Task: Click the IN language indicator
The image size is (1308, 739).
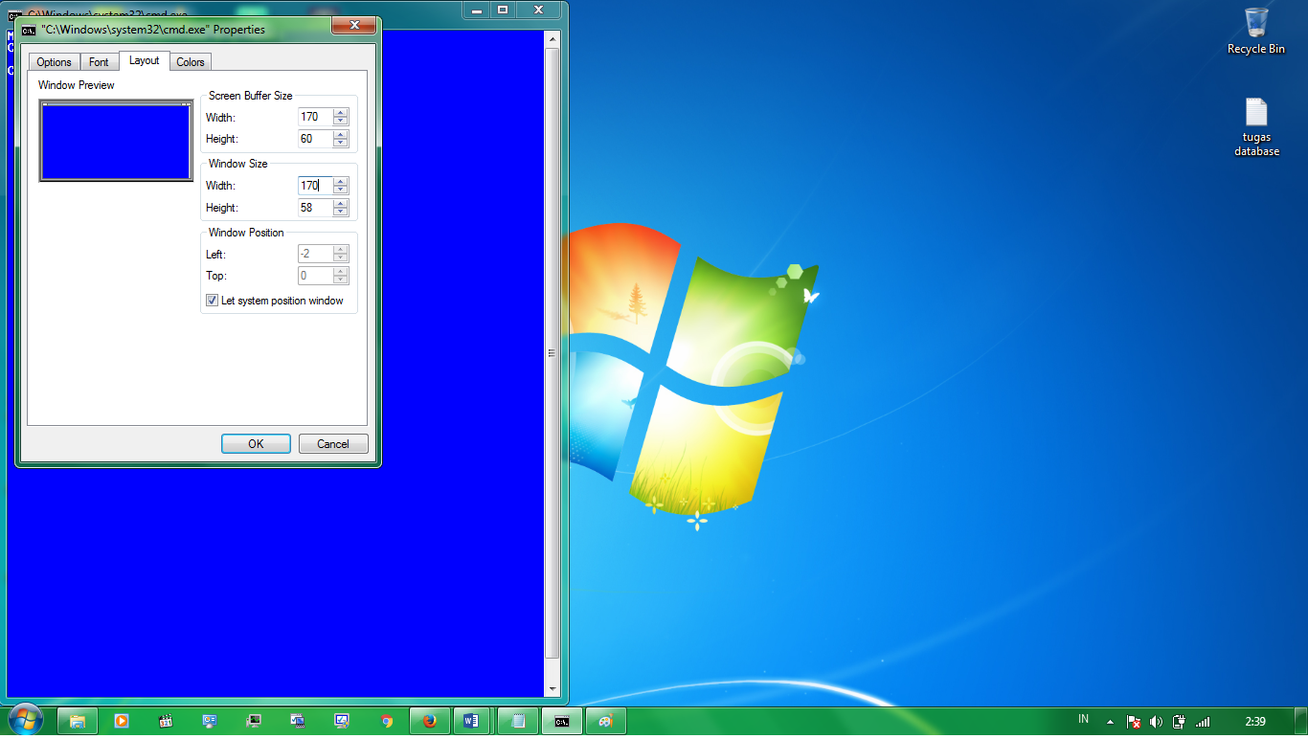Action: [1083, 719]
